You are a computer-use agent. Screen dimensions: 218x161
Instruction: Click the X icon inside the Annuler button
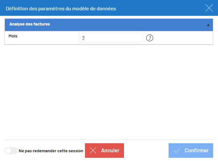[x=93, y=150]
